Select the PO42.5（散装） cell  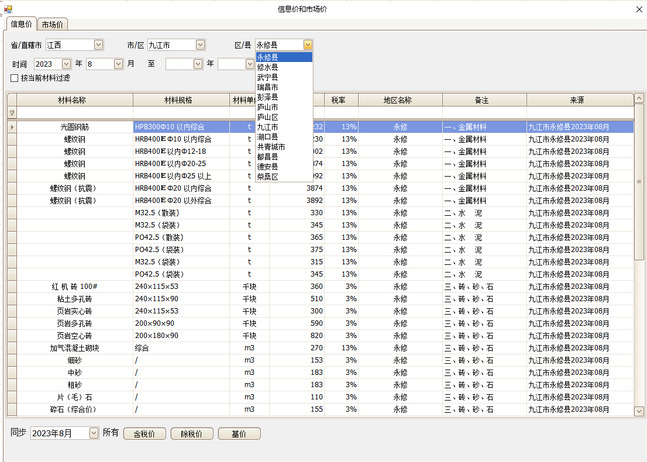tap(181, 237)
